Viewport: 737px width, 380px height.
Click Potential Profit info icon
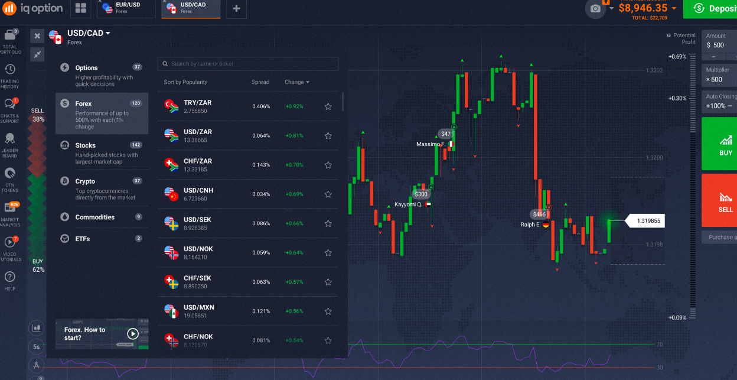click(x=668, y=35)
